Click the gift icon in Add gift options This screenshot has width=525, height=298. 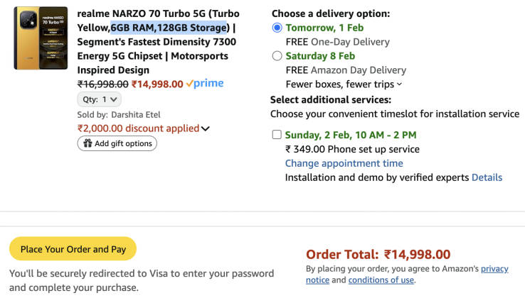pyautogui.click(x=87, y=143)
